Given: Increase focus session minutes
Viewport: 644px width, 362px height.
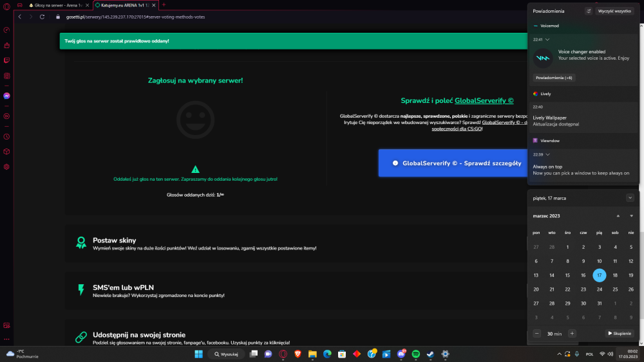Looking at the screenshot, I should (572, 334).
